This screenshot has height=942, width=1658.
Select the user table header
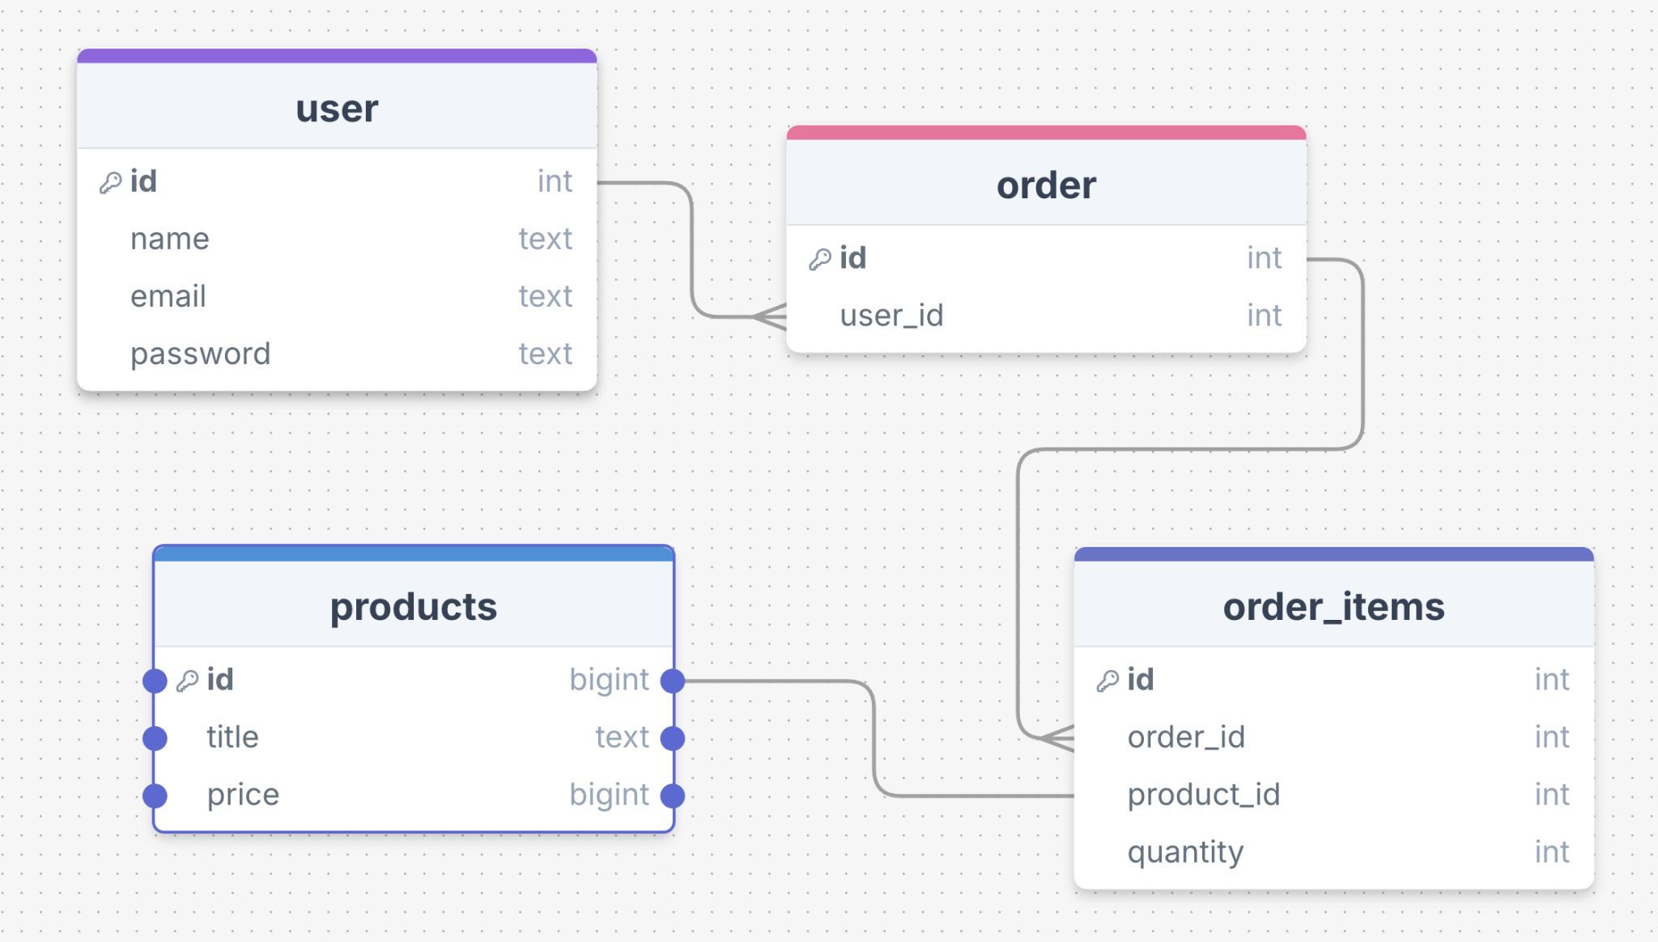[337, 108]
